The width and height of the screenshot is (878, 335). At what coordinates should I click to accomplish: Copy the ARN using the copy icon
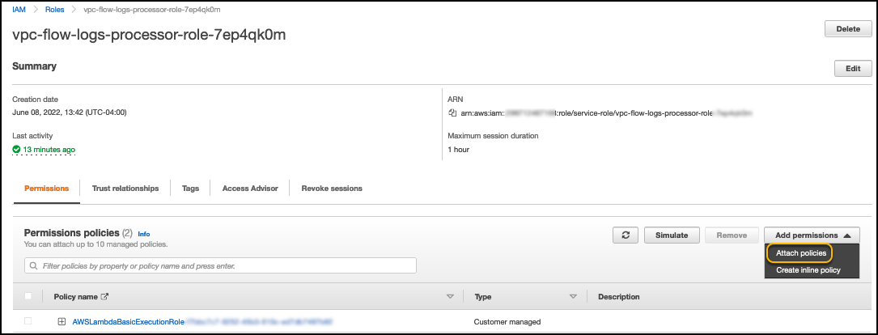click(x=452, y=112)
